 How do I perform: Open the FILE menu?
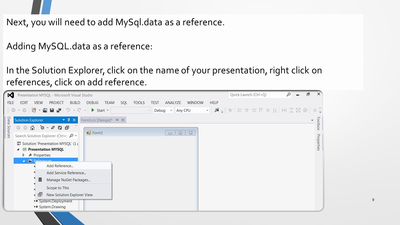[11, 102]
